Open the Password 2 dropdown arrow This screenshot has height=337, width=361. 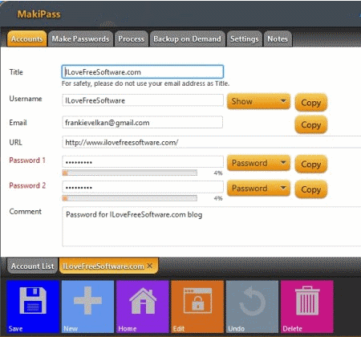click(x=283, y=188)
